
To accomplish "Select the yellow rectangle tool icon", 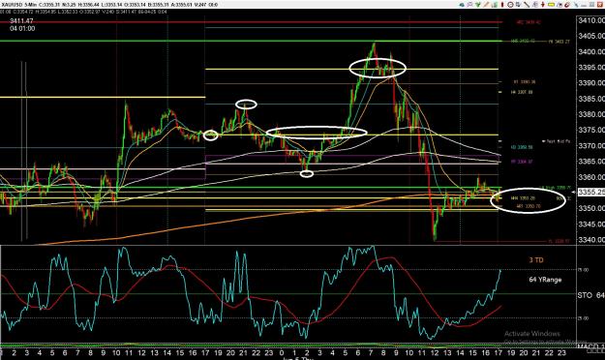I will coord(551,5).
